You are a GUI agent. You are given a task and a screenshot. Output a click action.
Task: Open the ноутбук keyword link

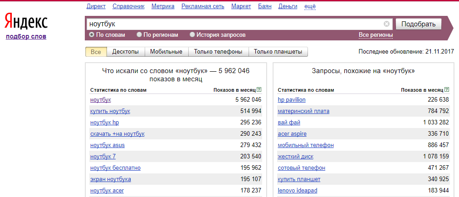click(101, 100)
